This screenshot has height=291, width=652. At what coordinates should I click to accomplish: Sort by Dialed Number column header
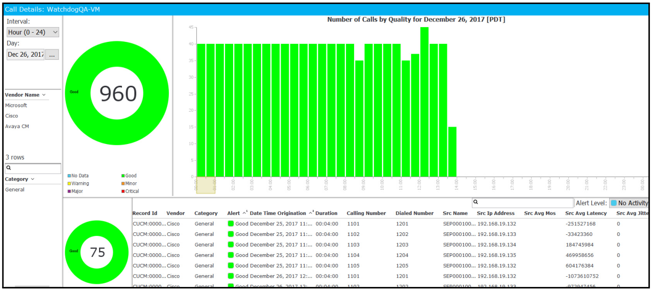(414, 213)
